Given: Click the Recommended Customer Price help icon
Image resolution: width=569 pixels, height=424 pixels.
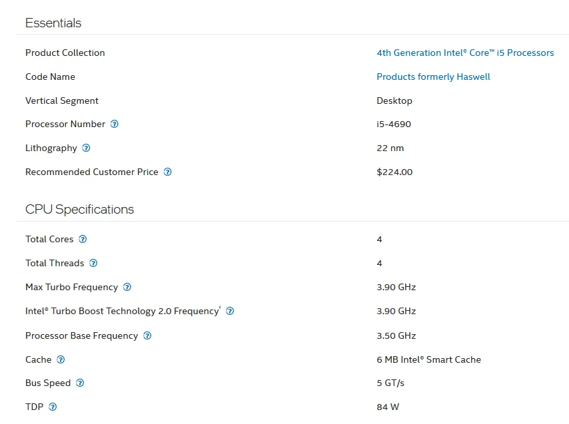Looking at the screenshot, I should pyautogui.click(x=168, y=172).
